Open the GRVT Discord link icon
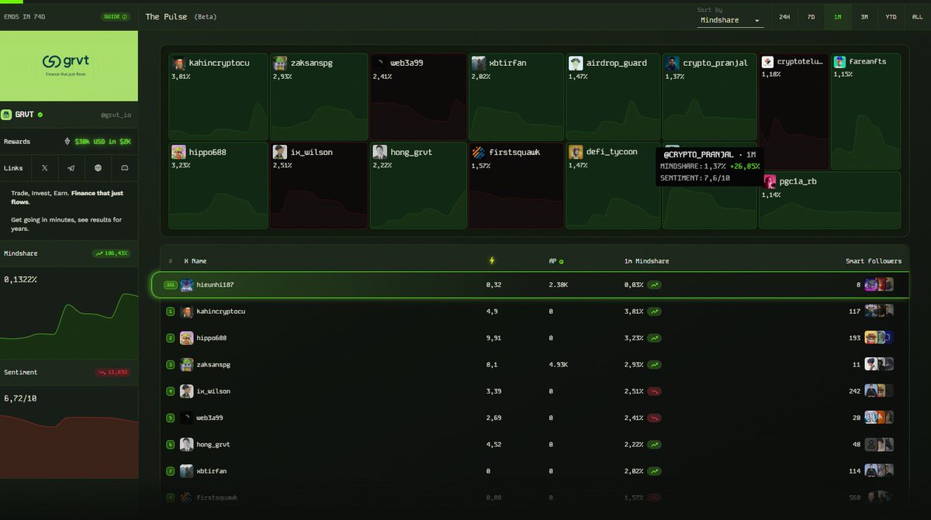 (124, 167)
